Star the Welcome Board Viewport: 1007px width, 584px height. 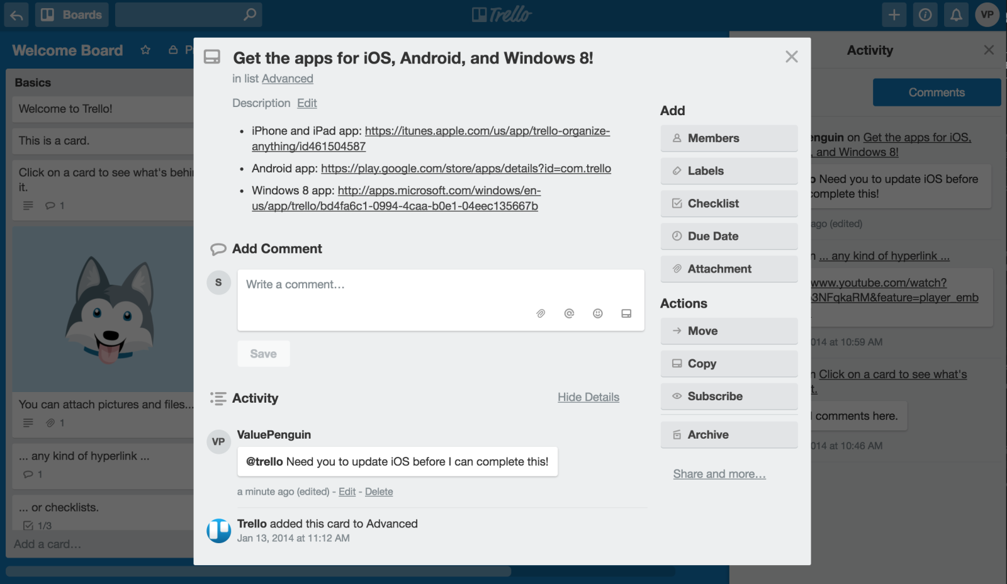(145, 50)
